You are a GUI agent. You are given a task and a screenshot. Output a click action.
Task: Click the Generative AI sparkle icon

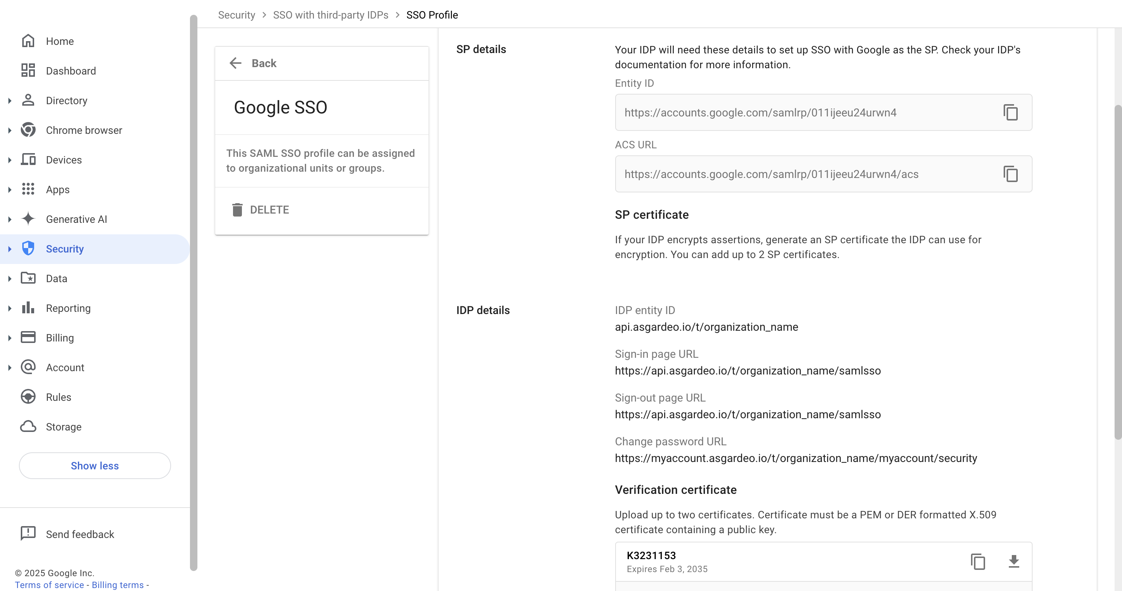click(28, 218)
